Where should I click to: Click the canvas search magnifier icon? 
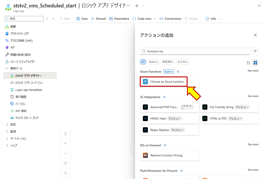click(x=66, y=173)
